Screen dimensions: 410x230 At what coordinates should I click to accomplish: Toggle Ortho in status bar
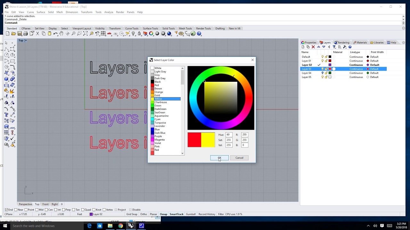(x=143, y=214)
